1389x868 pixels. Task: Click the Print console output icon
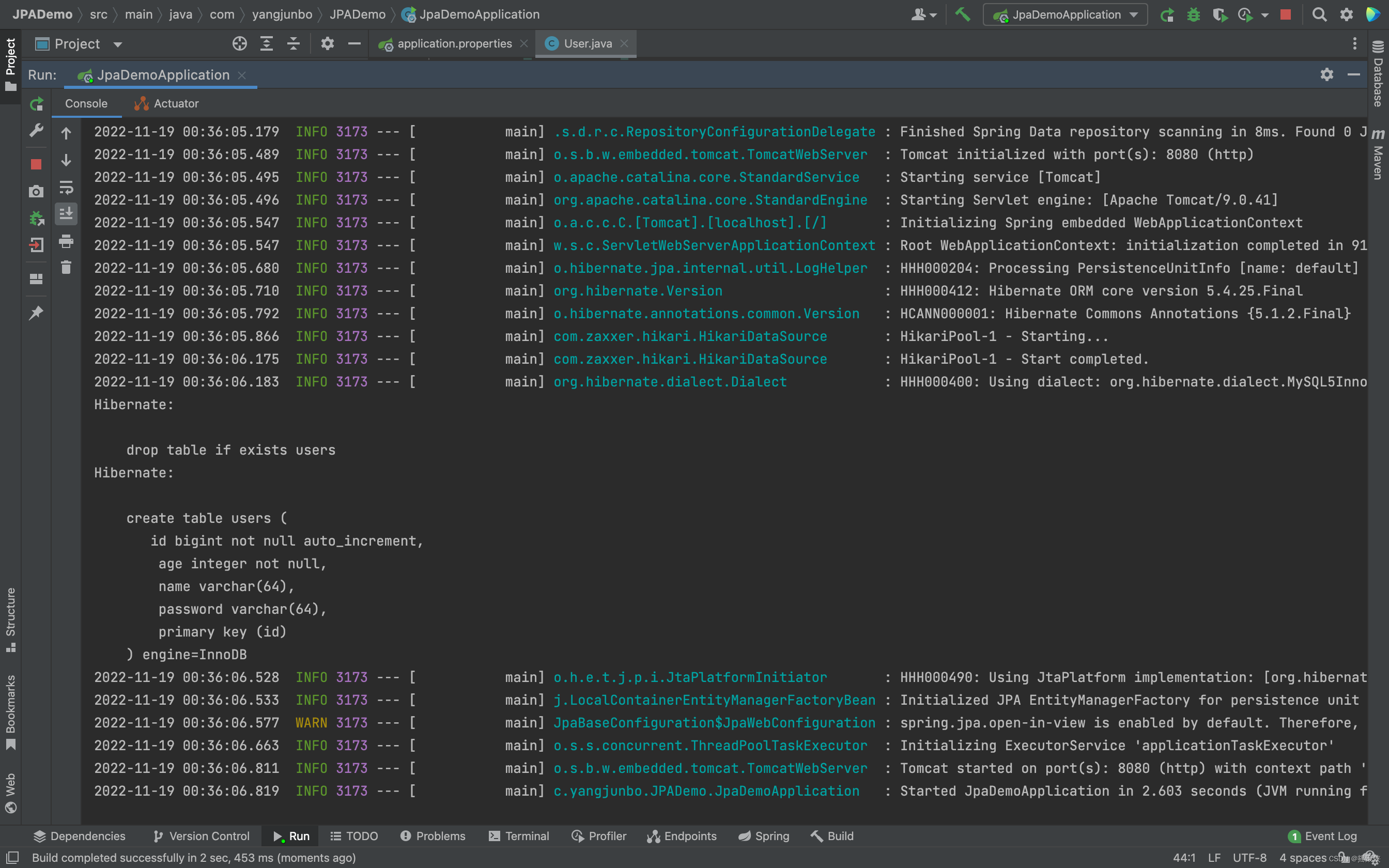point(66,241)
